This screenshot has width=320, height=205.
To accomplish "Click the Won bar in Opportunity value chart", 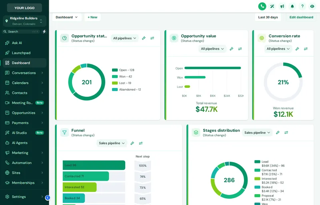I will [195, 77].
